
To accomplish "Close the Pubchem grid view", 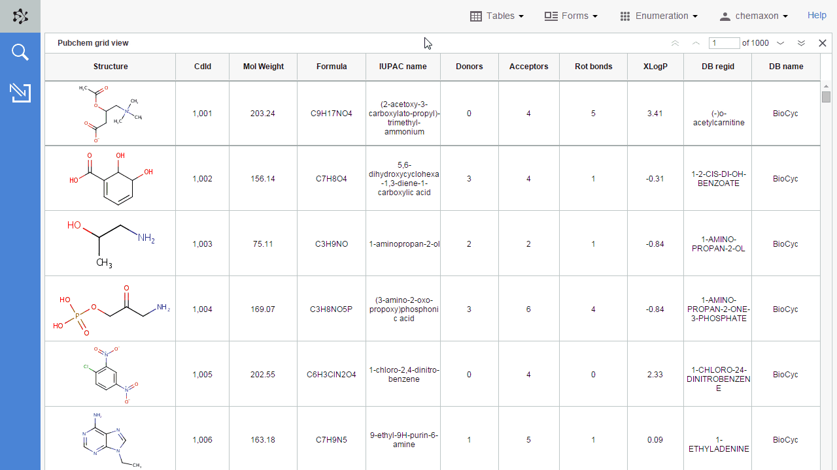I will [x=823, y=43].
